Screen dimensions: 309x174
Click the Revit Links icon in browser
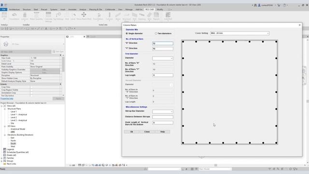(5, 164)
